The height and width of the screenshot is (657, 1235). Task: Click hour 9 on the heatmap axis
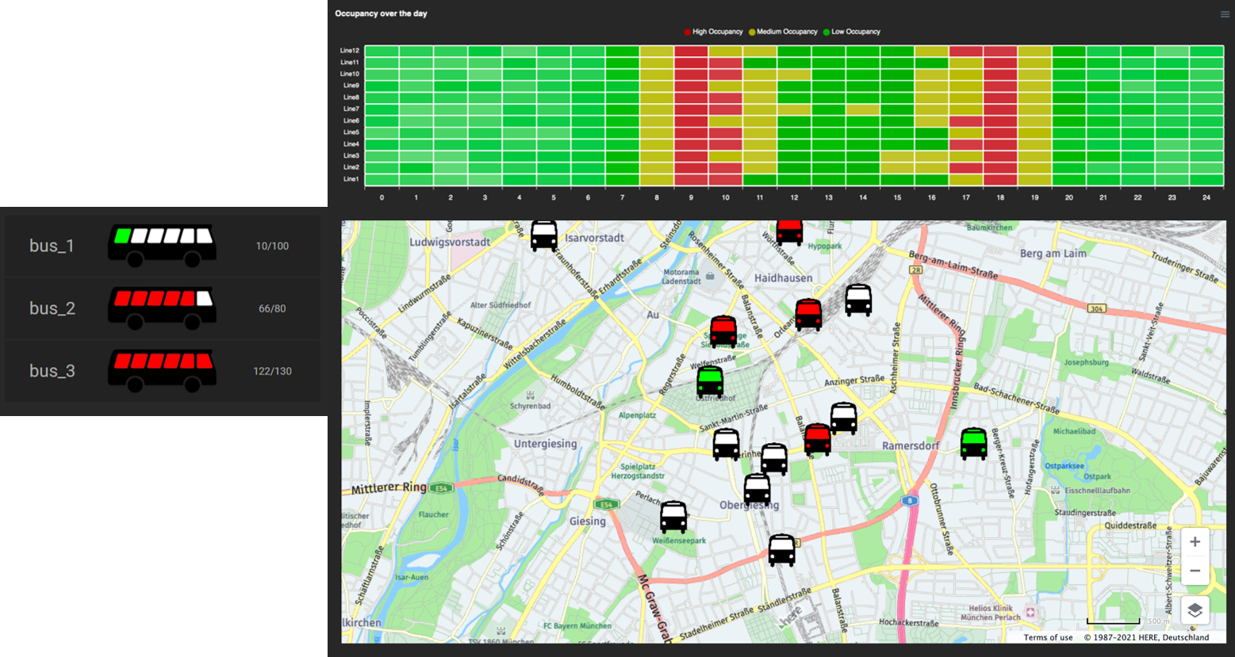(x=691, y=197)
